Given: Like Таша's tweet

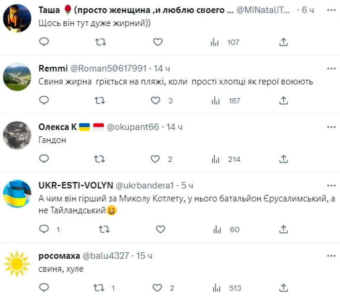Looking at the screenshot, I should [158, 42].
